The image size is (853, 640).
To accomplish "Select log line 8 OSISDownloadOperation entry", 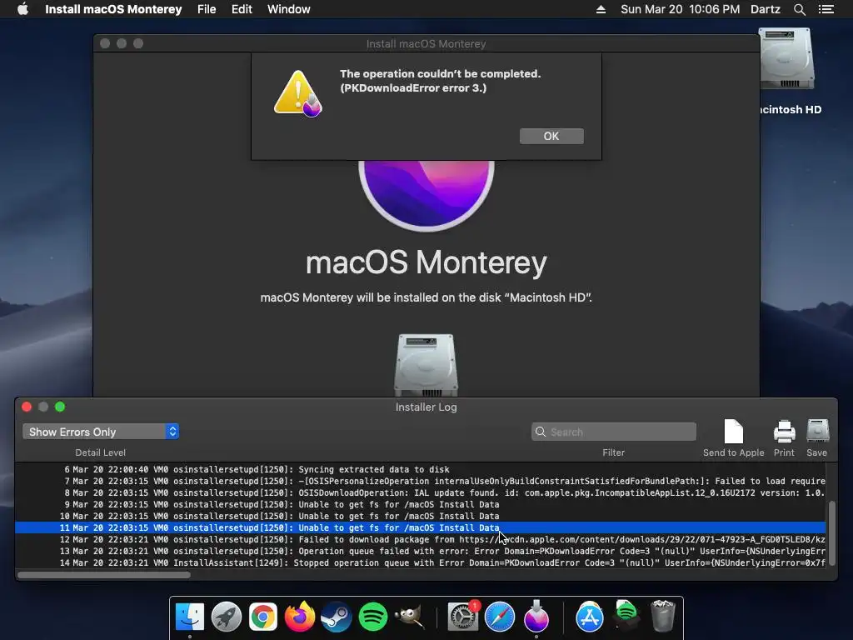I will click(x=420, y=492).
